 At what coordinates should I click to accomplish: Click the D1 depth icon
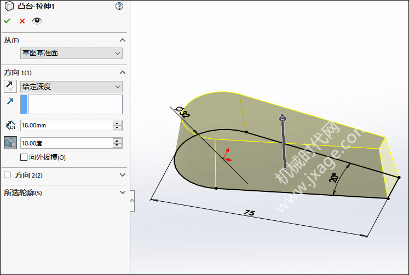pos(10,126)
